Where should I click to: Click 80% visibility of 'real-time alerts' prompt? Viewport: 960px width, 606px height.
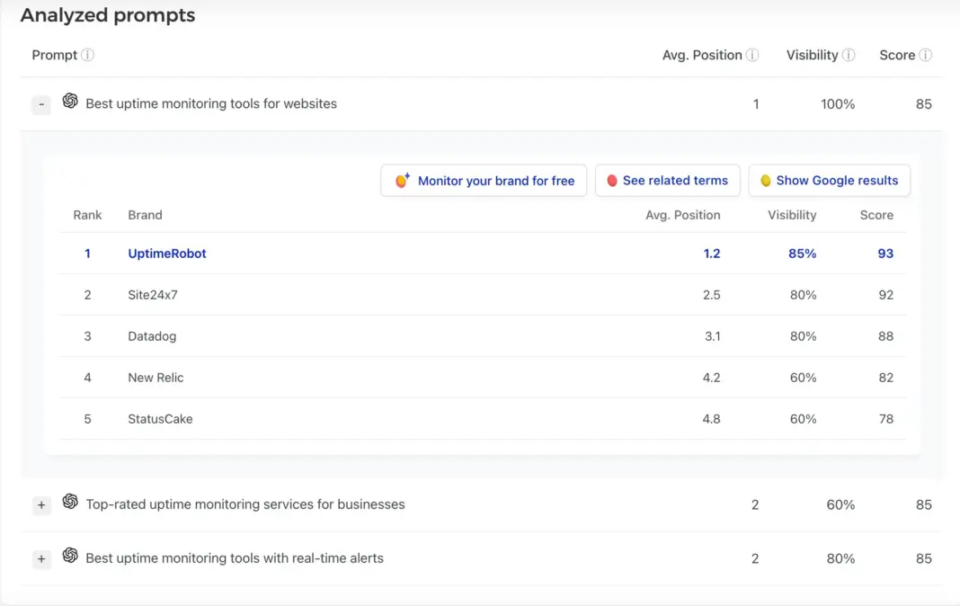coord(840,559)
